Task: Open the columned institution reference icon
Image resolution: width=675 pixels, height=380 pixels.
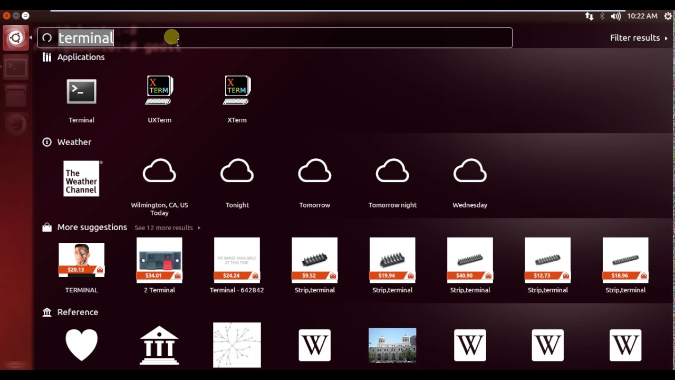Action: [159, 345]
